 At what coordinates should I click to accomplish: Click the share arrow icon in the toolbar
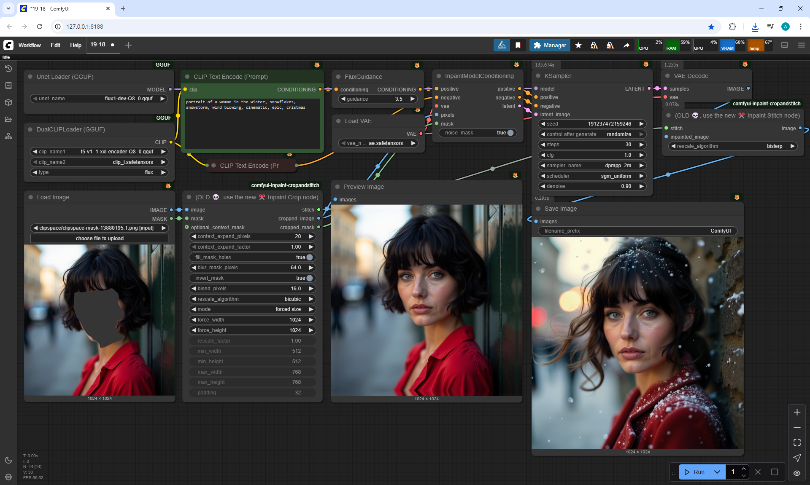click(626, 45)
